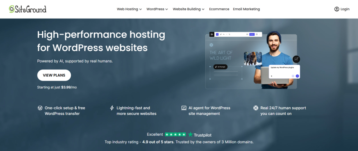Click the undo arrow in editor toolbar

(x=224, y=35)
